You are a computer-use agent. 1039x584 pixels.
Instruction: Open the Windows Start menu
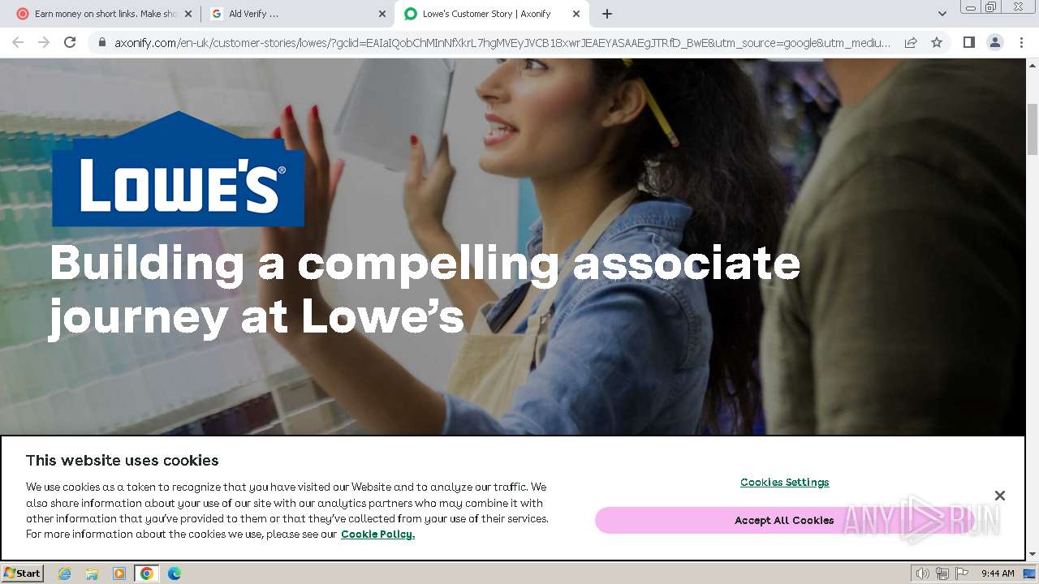(x=23, y=573)
